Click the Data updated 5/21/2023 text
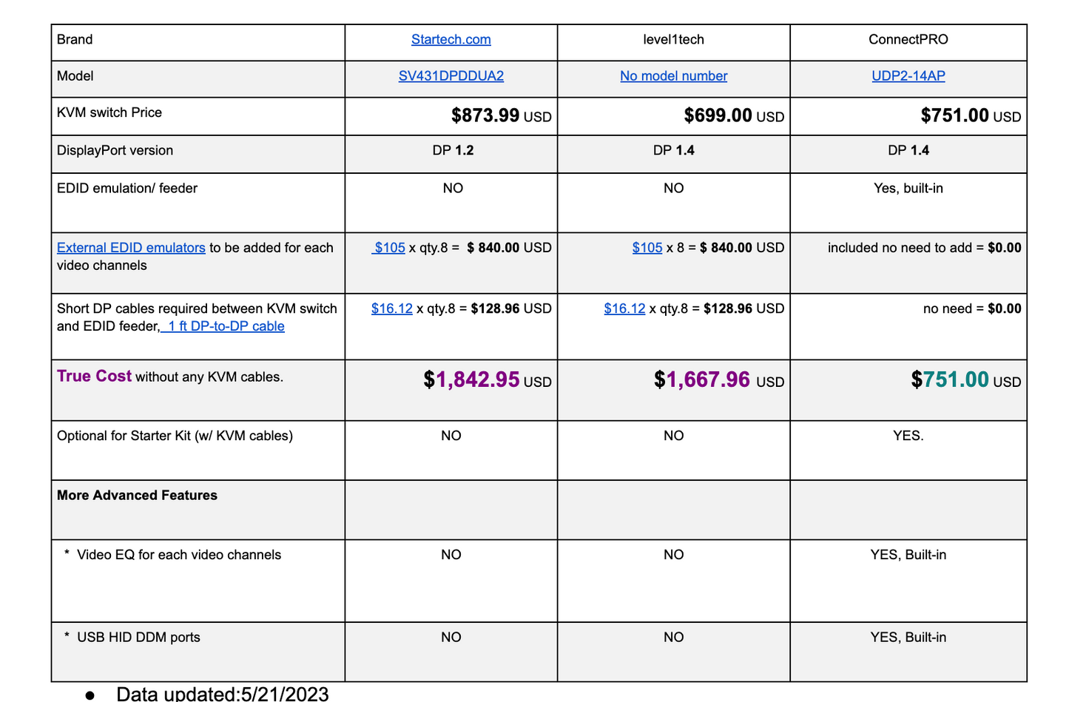Image resolution: width=1069 pixels, height=702 pixels. click(222, 694)
